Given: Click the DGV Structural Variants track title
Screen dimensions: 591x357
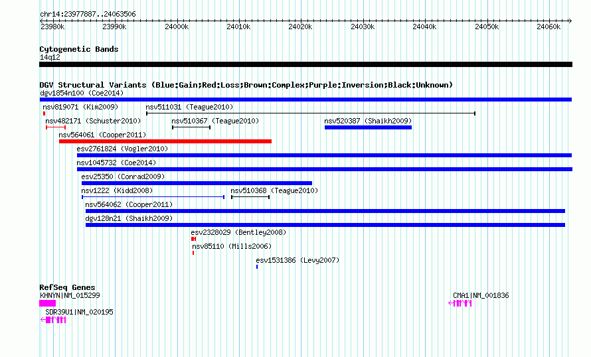Looking at the screenshot, I should tap(246, 85).
